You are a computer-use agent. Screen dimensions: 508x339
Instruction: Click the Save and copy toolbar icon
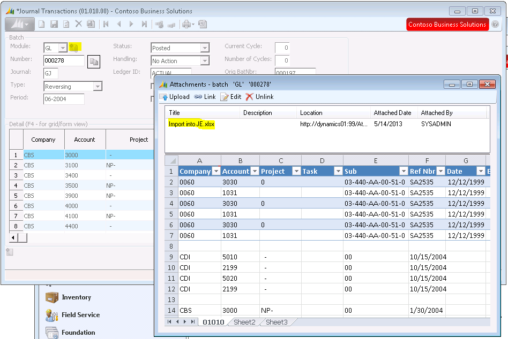91,24
